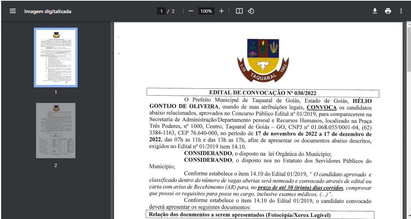Click the page label '1' under thumbnail
411x219 pixels.
coord(56,92)
